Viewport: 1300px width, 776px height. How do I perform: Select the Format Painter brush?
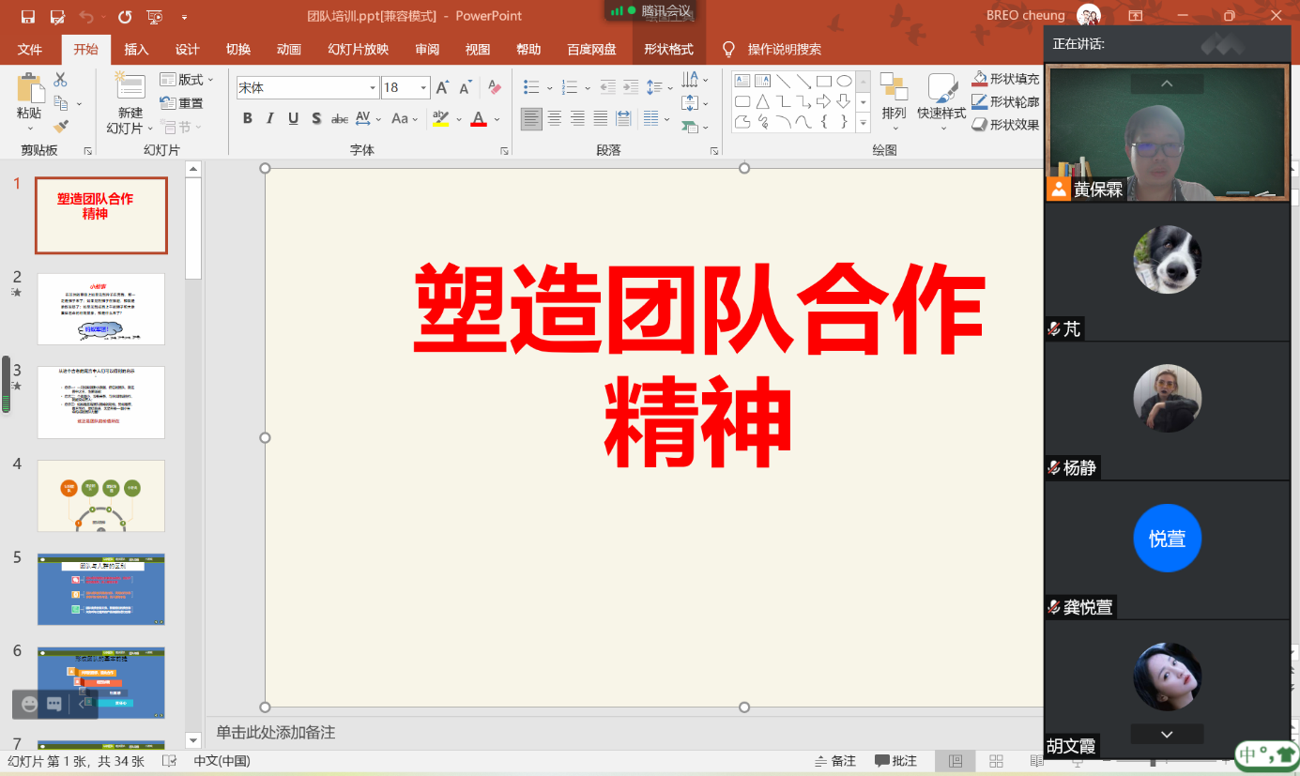(61, 126)
